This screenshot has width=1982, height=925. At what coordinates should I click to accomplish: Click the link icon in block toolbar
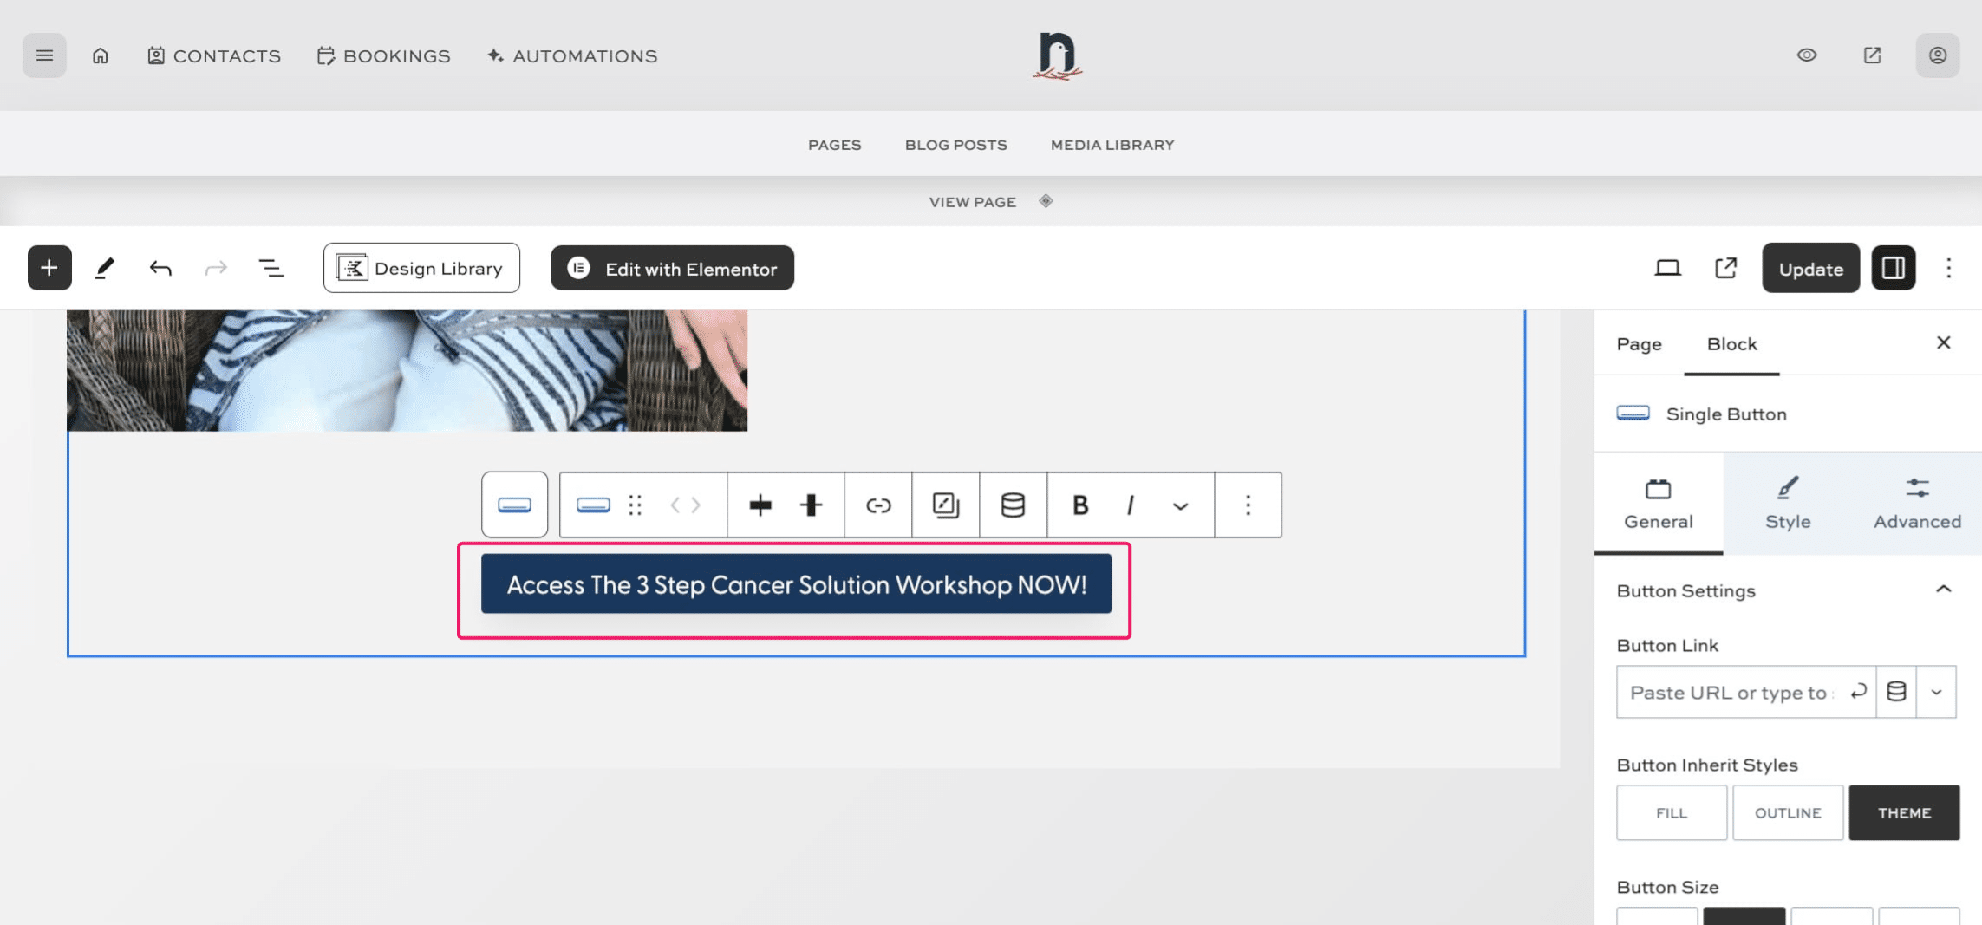point(878,505)
